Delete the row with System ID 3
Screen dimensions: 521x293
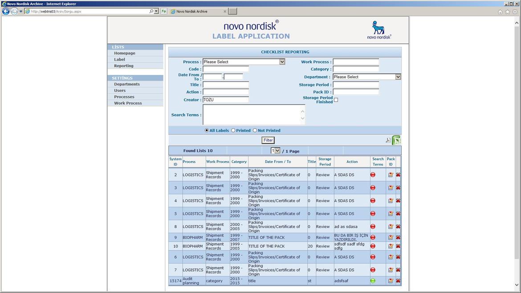pyautogui.click(x=398, y=188)
